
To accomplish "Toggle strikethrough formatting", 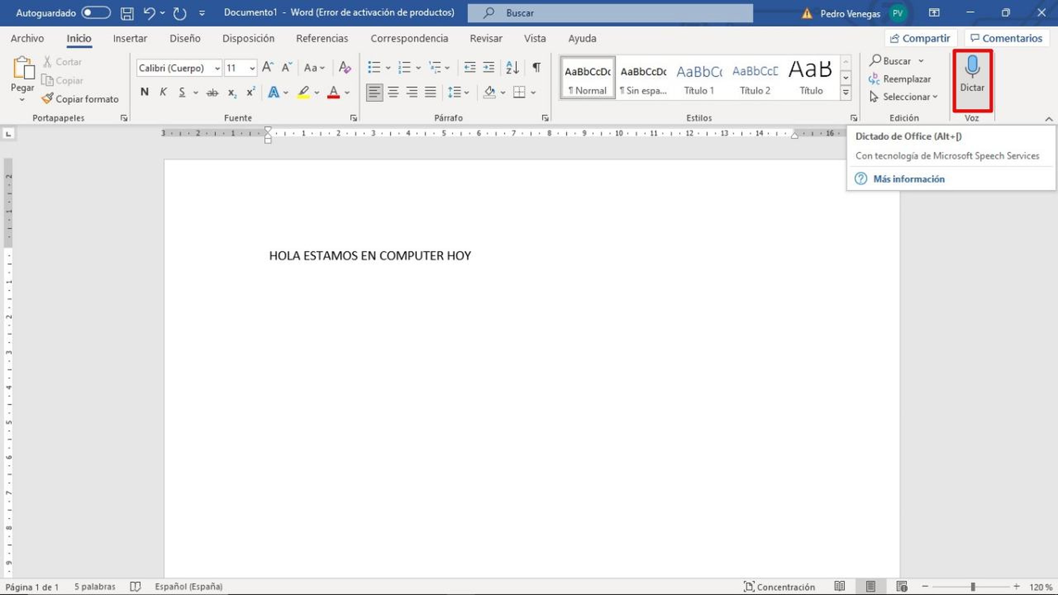I will pyautogui.click(x=212, y=93).
